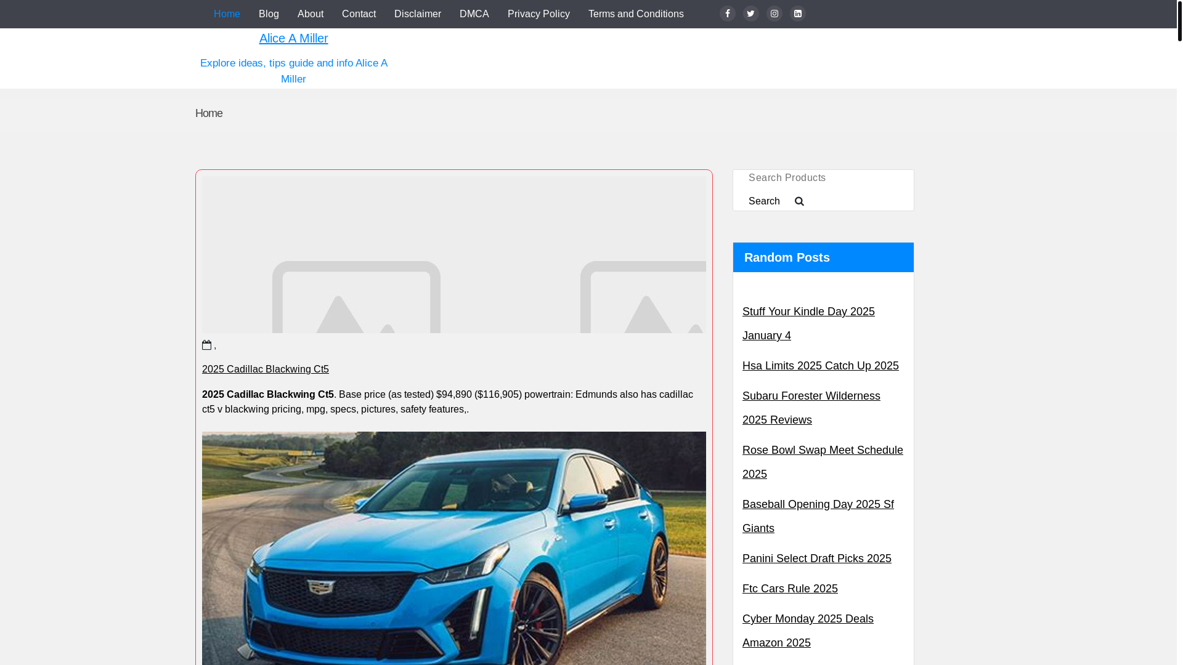Open Panini Select Draft Picks 2025

click(817, 558)
